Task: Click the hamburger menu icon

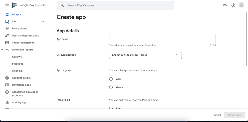Action: coord(7,5)
